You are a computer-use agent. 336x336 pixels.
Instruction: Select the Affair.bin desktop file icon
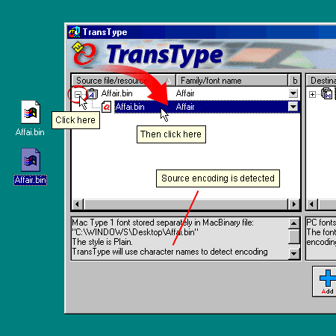tap(31, 160)
